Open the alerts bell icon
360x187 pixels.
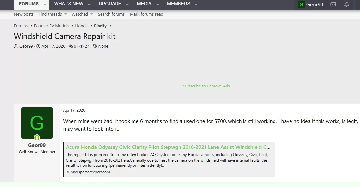346,4
